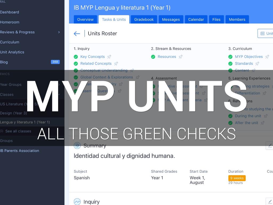This screenshot has width=273, height=205.
Task: Click the green check beside Resources
Action: [x=153, y=57]
